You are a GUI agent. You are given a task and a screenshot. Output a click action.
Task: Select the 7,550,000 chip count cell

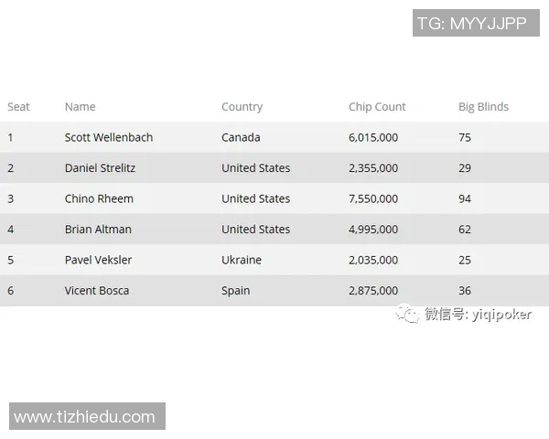[x=373, y=198]
